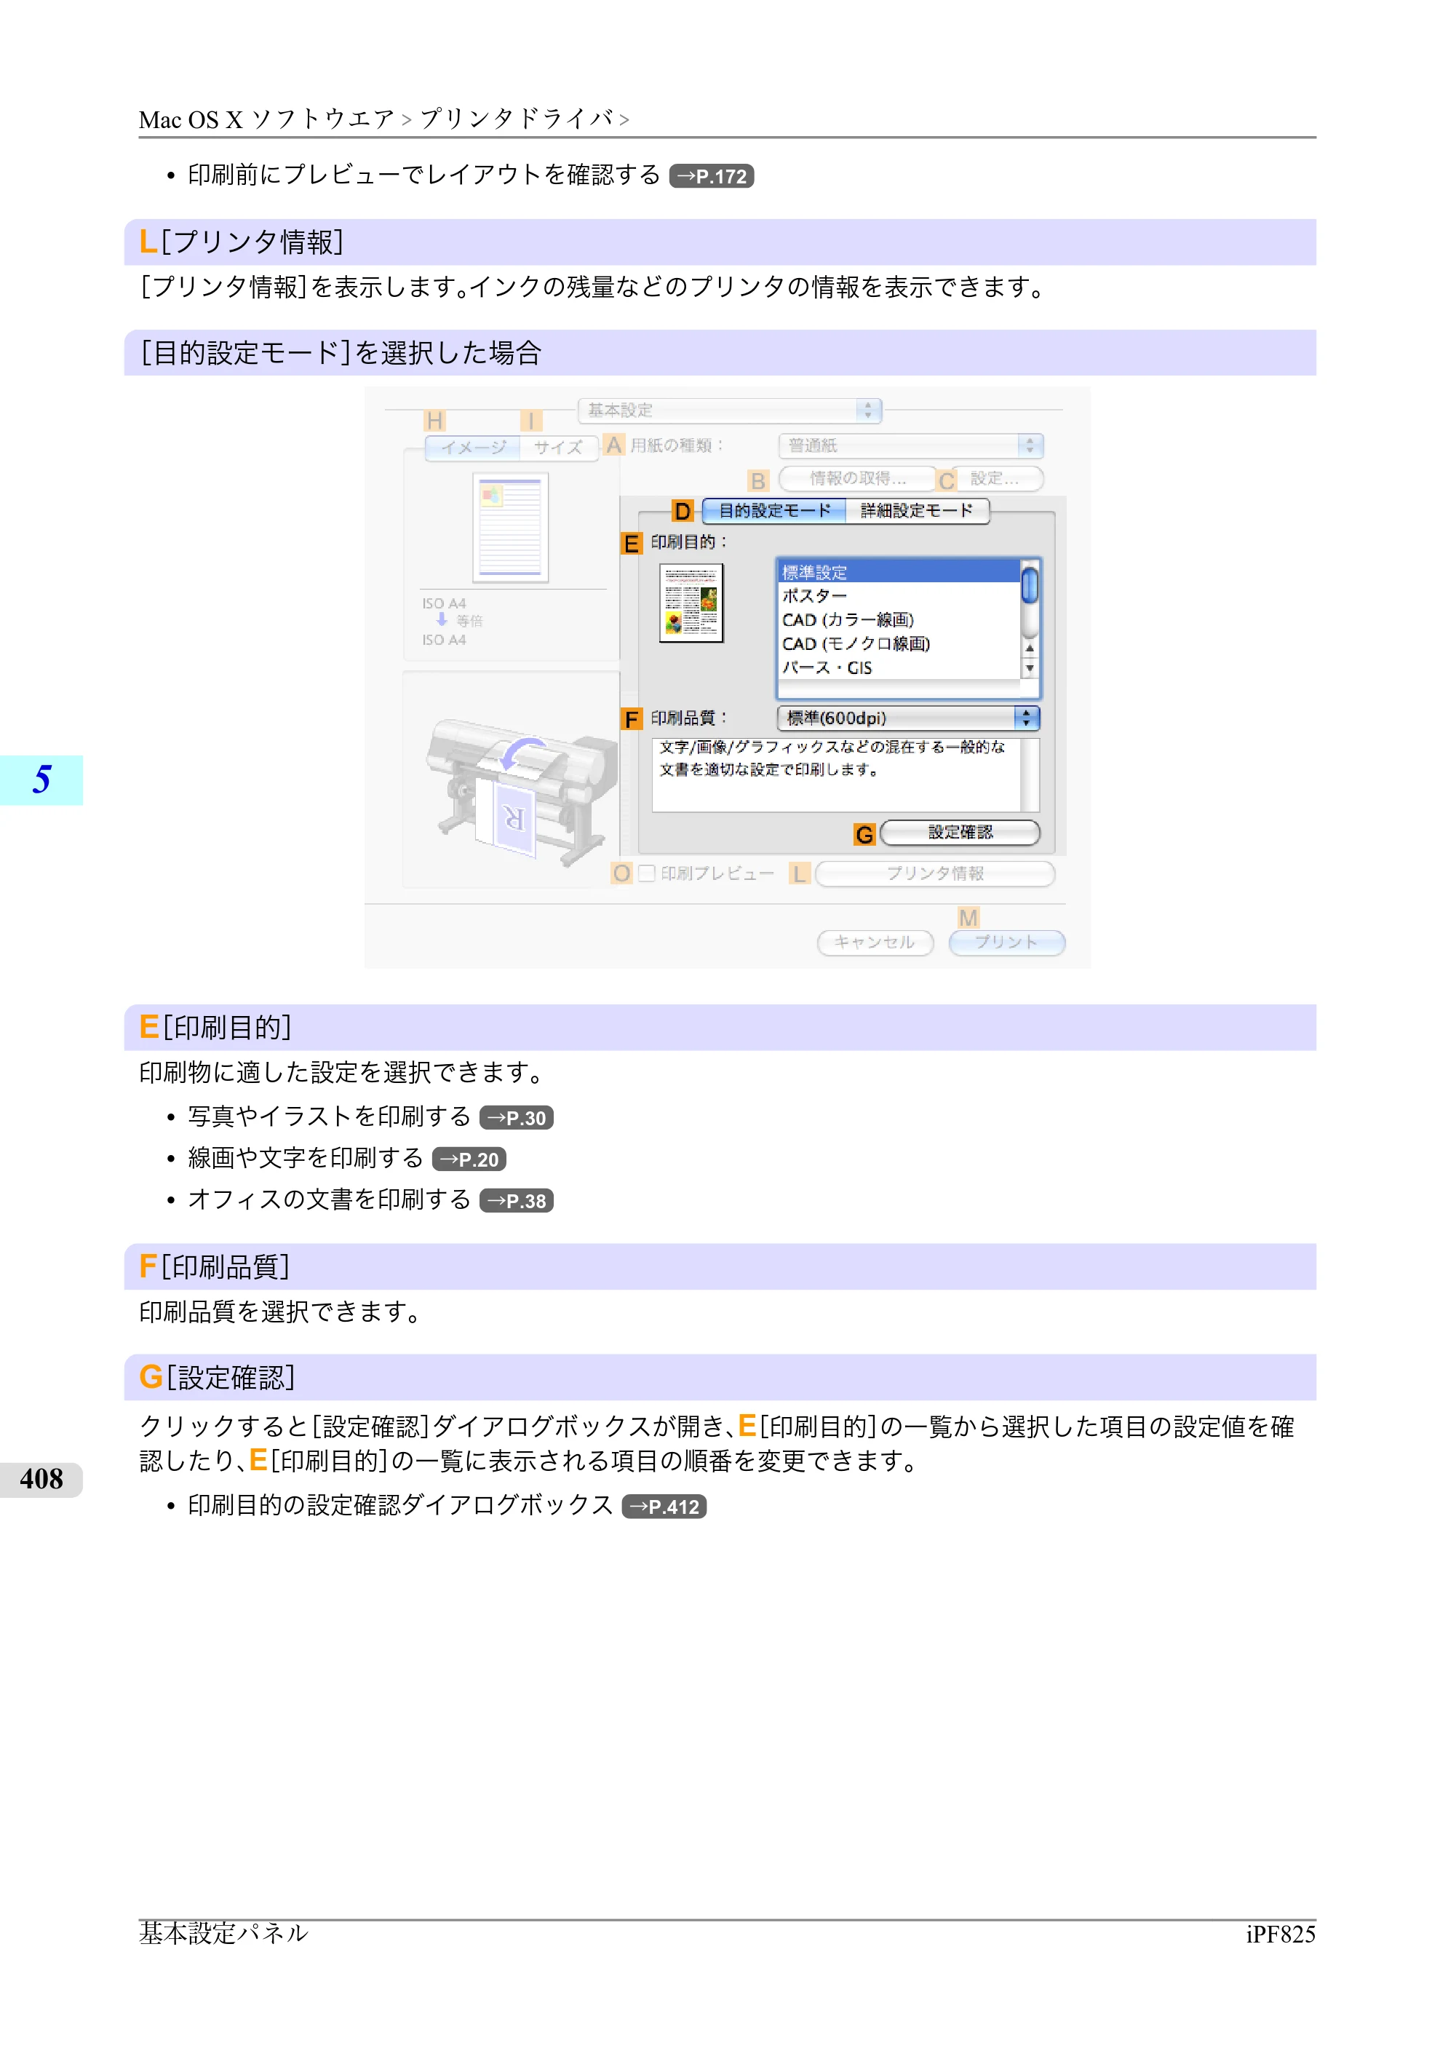Click the list scrollbar up arrow
The width and height of the screenshot is (1456, 2059).
tap(1030, 648)
